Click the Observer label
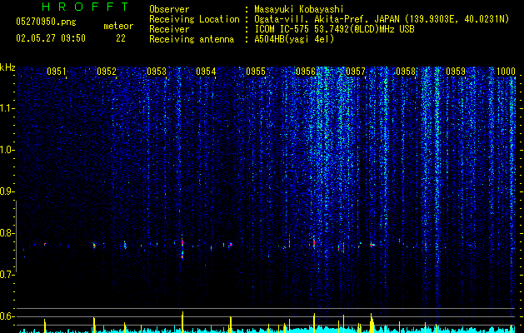The image size is (524, 333). point(169,9)
